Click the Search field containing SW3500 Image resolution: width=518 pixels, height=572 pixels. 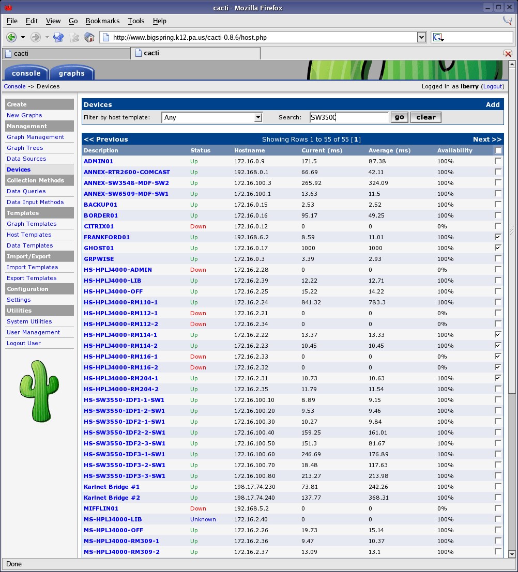point(349,117)
